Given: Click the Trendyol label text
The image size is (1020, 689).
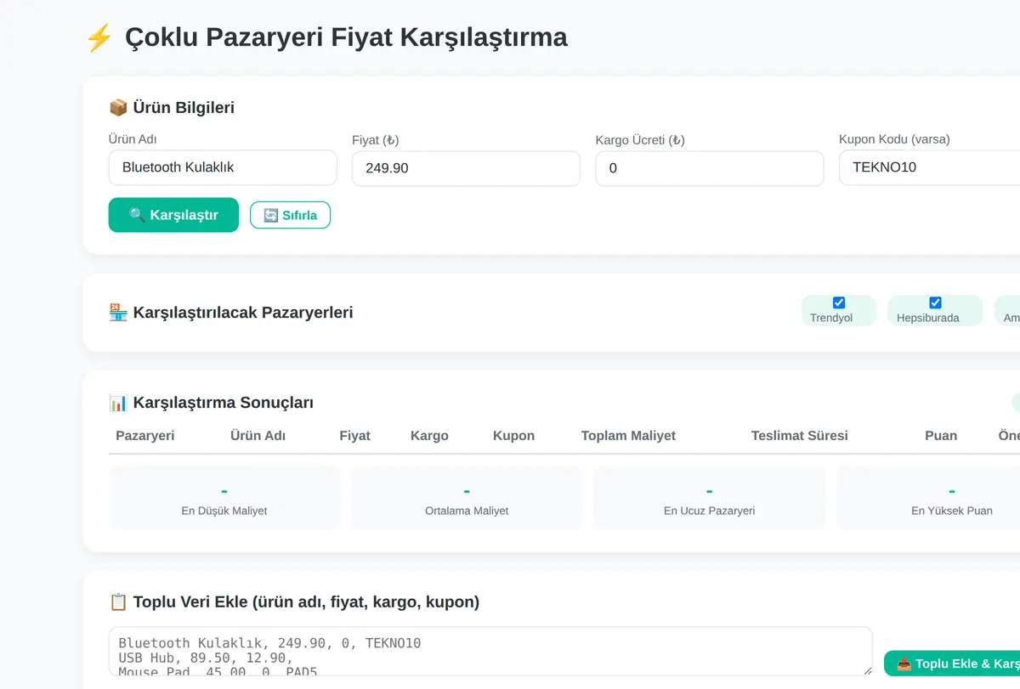Looking at the screenshot, I should [831, 318].
